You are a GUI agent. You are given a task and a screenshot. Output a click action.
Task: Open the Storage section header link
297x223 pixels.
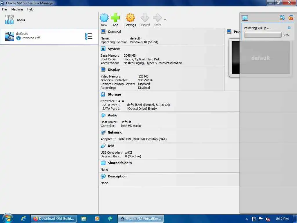pos(114,94)
